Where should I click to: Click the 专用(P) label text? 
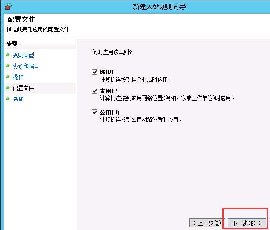109,91
